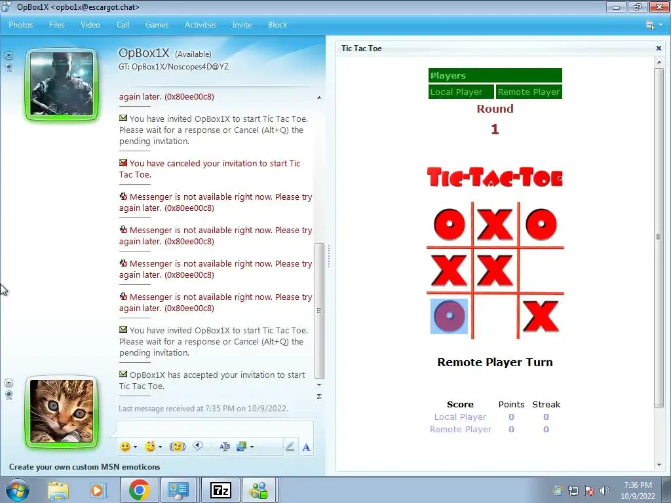Click chat history scroll up arrow

click(319, 98)
